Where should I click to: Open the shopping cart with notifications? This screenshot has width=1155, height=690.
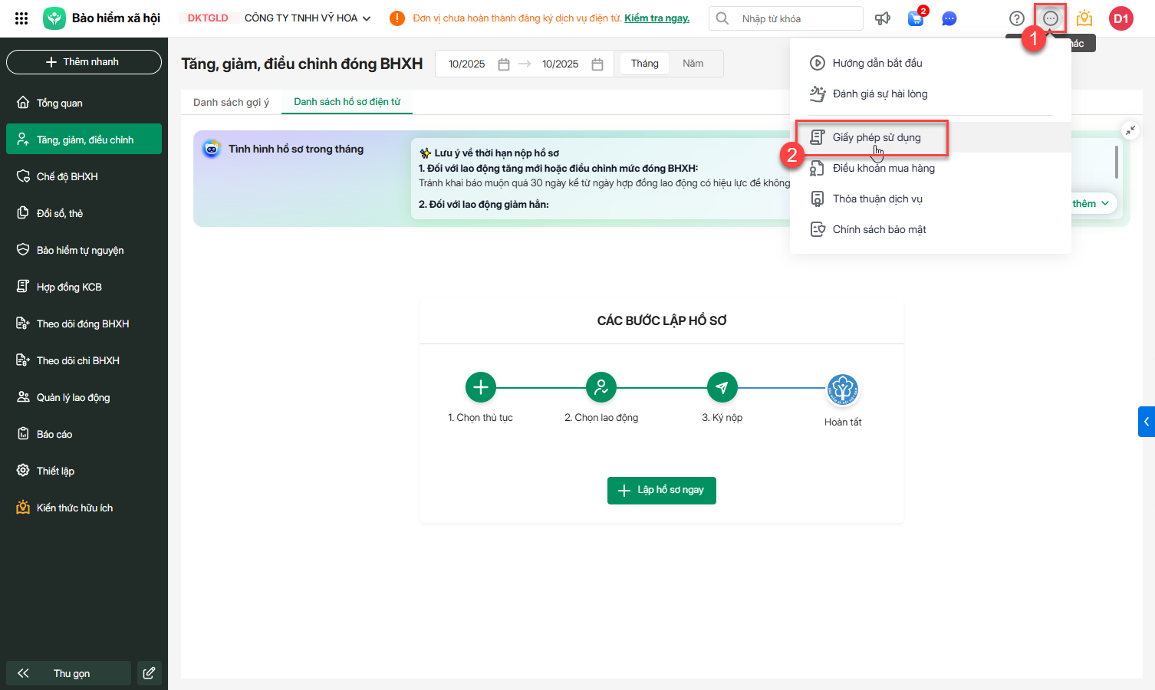coord(916,18)
